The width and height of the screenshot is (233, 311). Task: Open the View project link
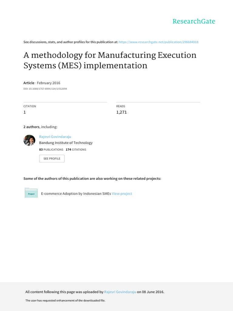click(122, 193)
